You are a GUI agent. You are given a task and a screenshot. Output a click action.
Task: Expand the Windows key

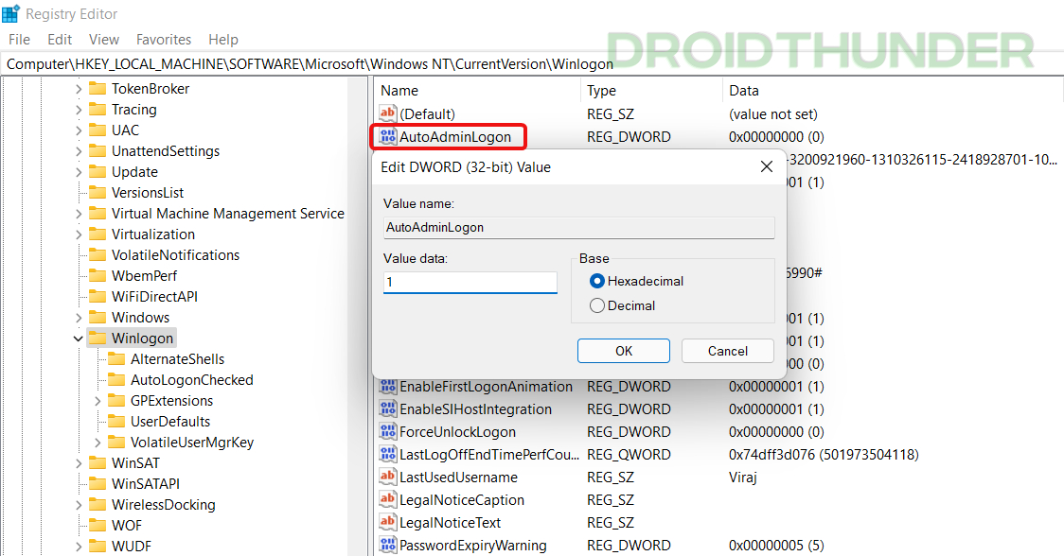pos(78,318)
